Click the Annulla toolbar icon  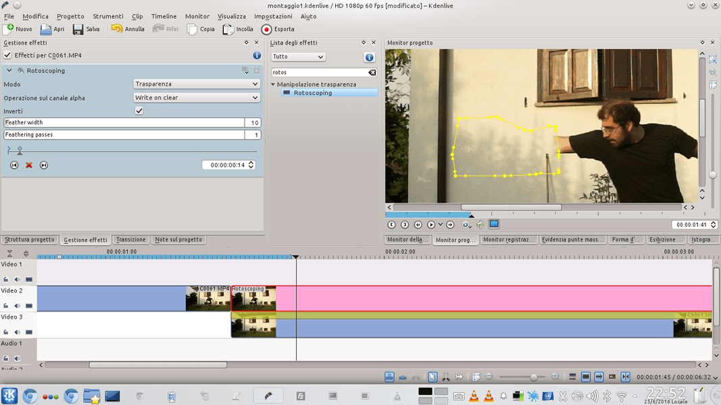point(127,29)
